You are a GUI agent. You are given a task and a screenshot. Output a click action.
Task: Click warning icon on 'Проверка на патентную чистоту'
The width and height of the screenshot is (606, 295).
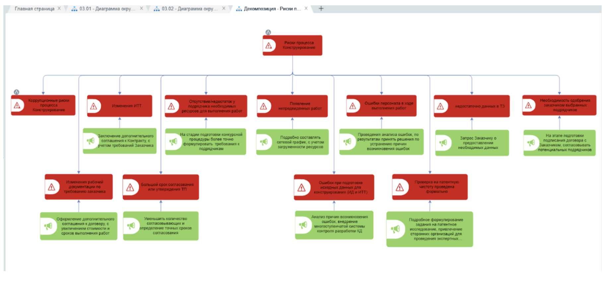pyautogui.click(x=400, y=187)
